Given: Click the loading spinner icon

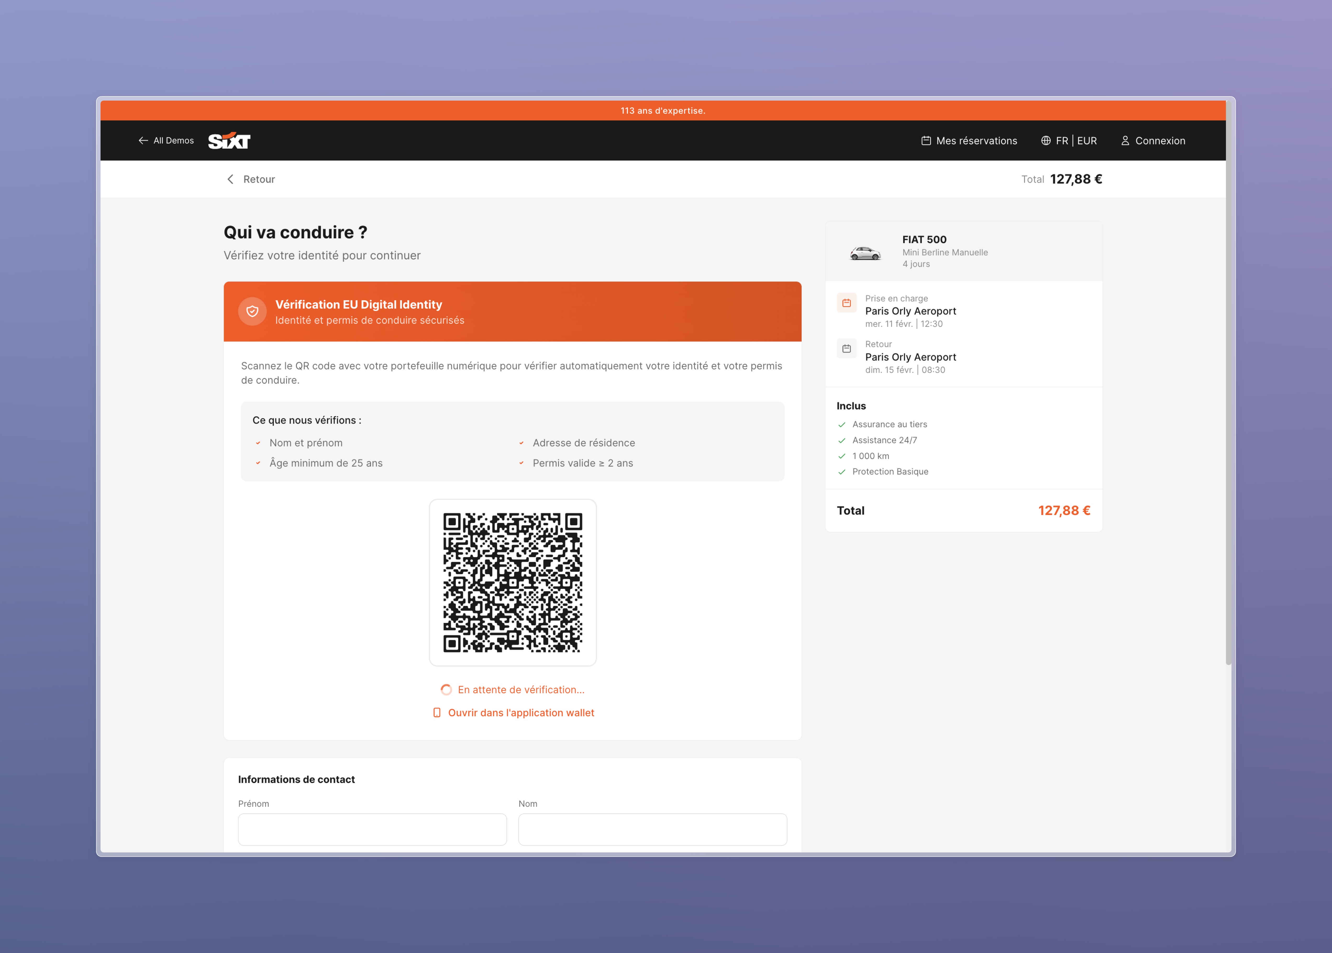Looking at the screenshot, I should coord(446,690).
